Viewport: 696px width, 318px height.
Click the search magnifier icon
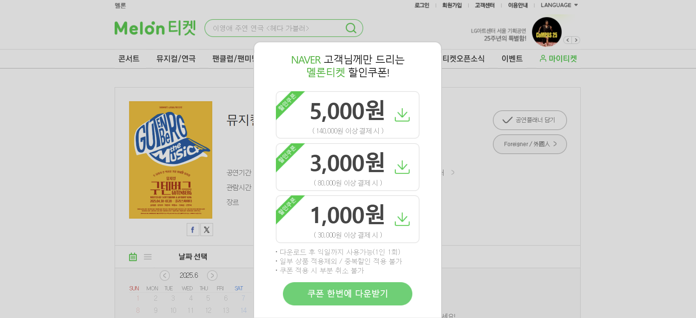click(351, 28)
